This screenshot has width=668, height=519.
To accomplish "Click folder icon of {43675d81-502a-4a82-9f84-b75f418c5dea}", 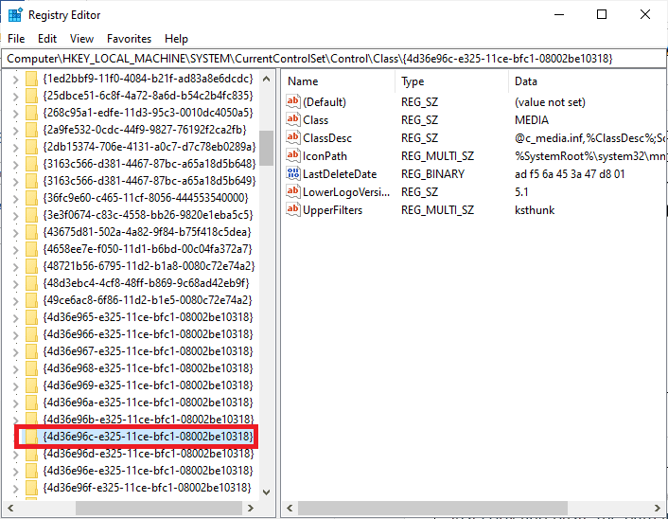I will [x=31, y=232].
